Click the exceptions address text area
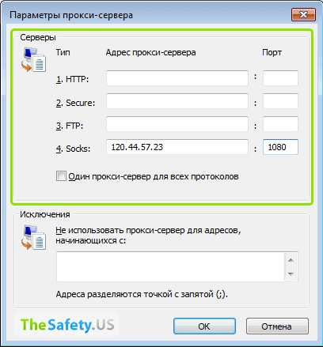Image resolution: width=323 pixels, height=347 pixels. 170,266
